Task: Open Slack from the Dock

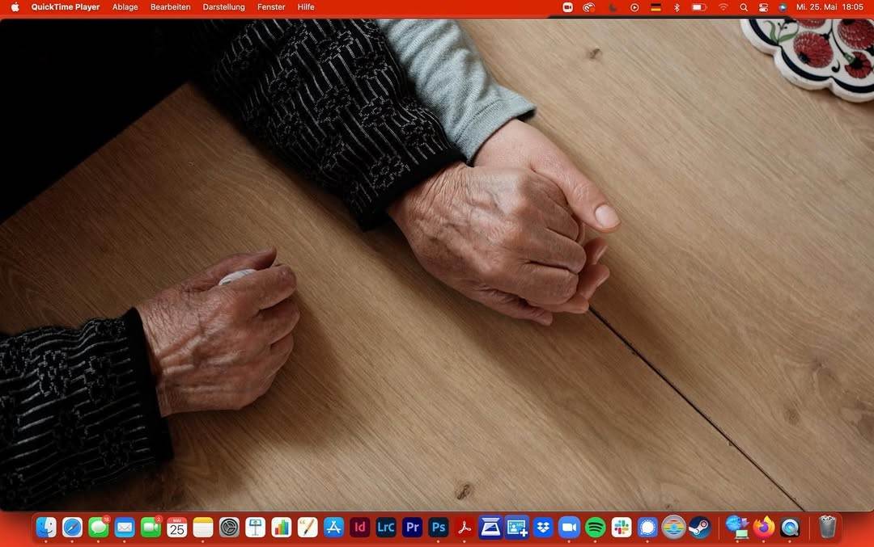Action: tap(622, 528)
